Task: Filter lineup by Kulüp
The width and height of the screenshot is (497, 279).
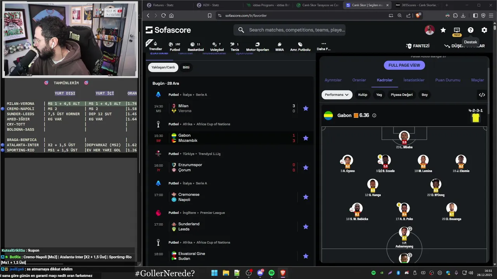Action: [x=363, y=95]
